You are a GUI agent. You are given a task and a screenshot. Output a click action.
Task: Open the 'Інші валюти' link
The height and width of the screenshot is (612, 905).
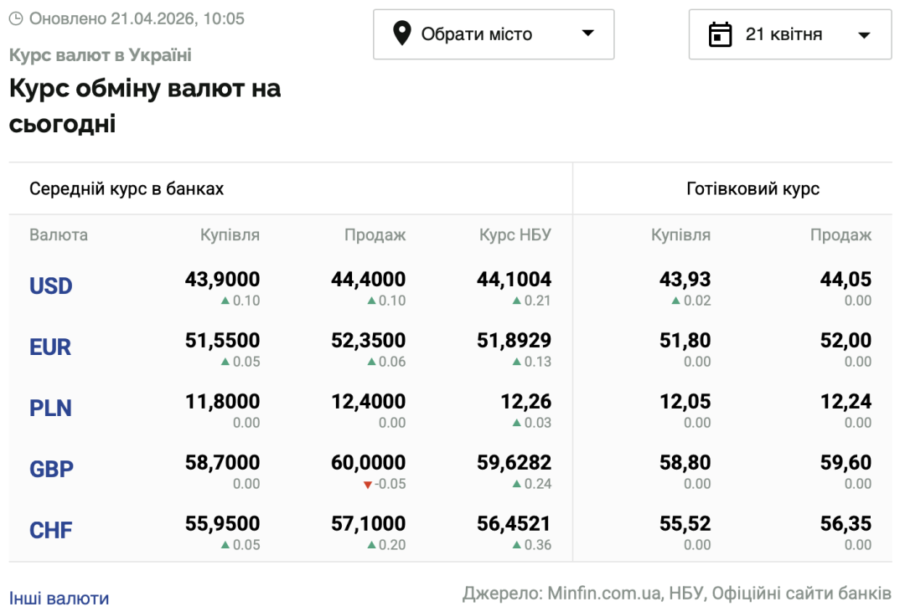59,599
